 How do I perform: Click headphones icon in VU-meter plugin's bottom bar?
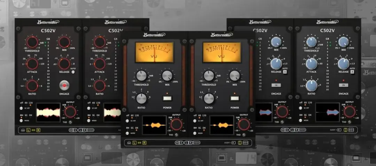[x=129, y=143]
